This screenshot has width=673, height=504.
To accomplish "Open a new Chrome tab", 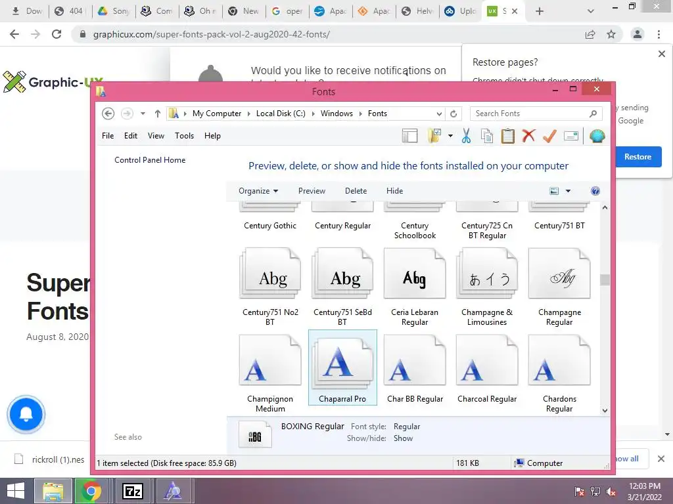I will point(540,11).
